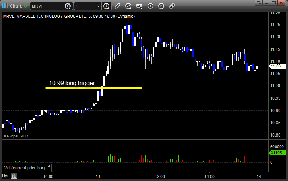Click the 11.25 price axis label
Viewport: 288px width, 181px height.
point(275,25)
